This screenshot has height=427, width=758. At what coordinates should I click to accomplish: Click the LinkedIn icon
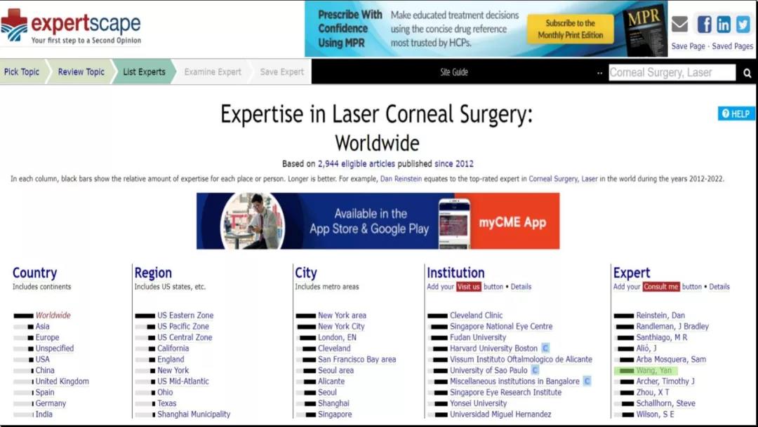pyautogui.click(x=724, y=25)
